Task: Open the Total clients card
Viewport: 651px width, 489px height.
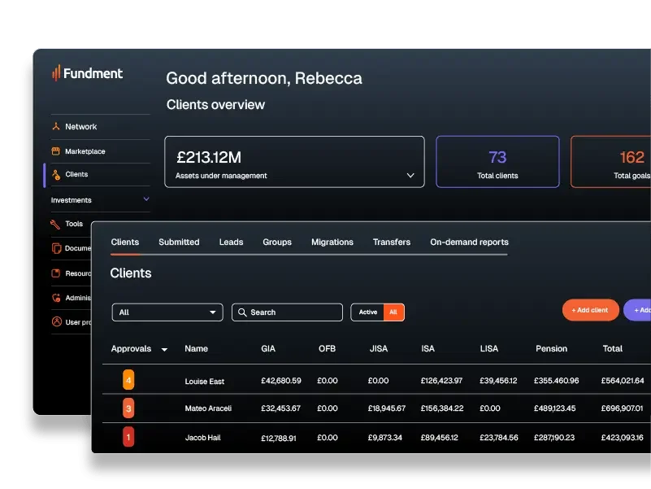Action: tap(497, 162)
